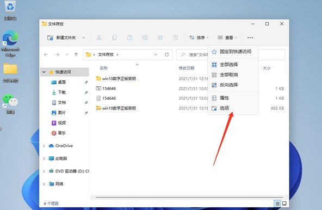Click the 文件存放 breadcrumb in the address bar
The height and width of the screenshot is (210, 322).
[x=106, y=55]
